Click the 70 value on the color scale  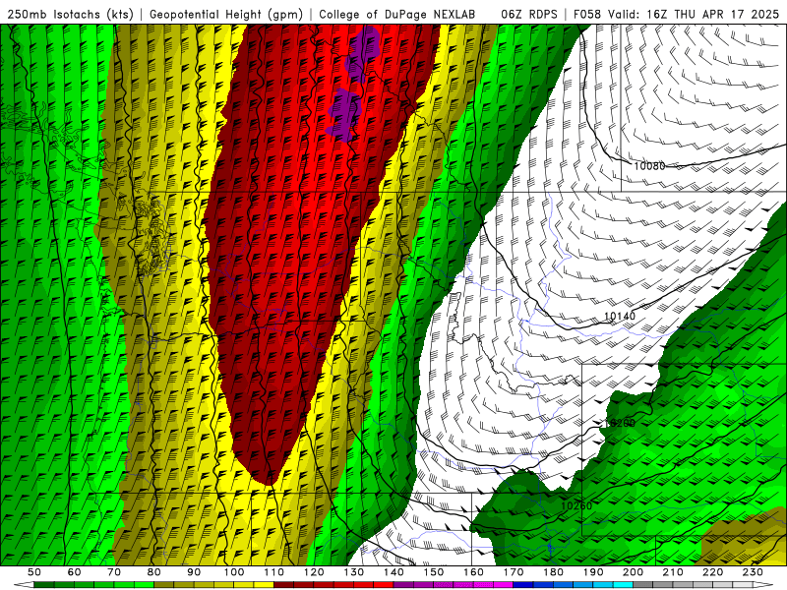[x=114, y=572]
